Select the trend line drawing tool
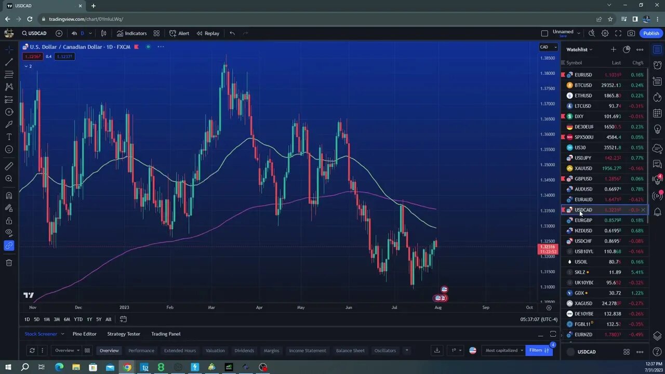This screenshot has height=374, width=665. 9,62
